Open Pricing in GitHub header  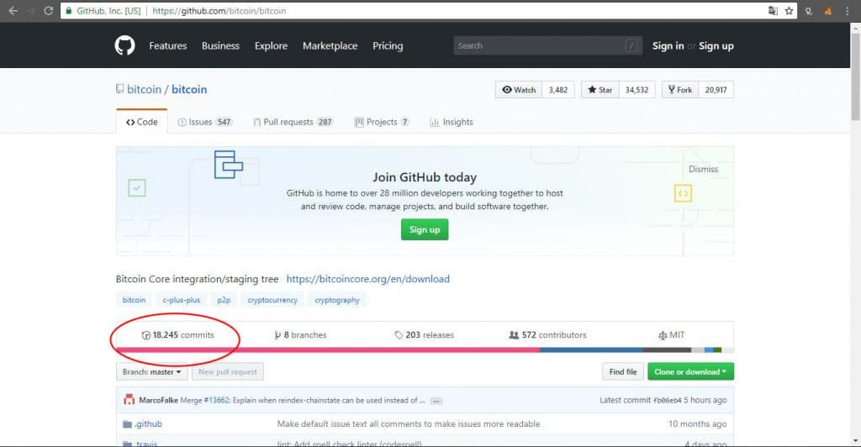tap(388, 46)
